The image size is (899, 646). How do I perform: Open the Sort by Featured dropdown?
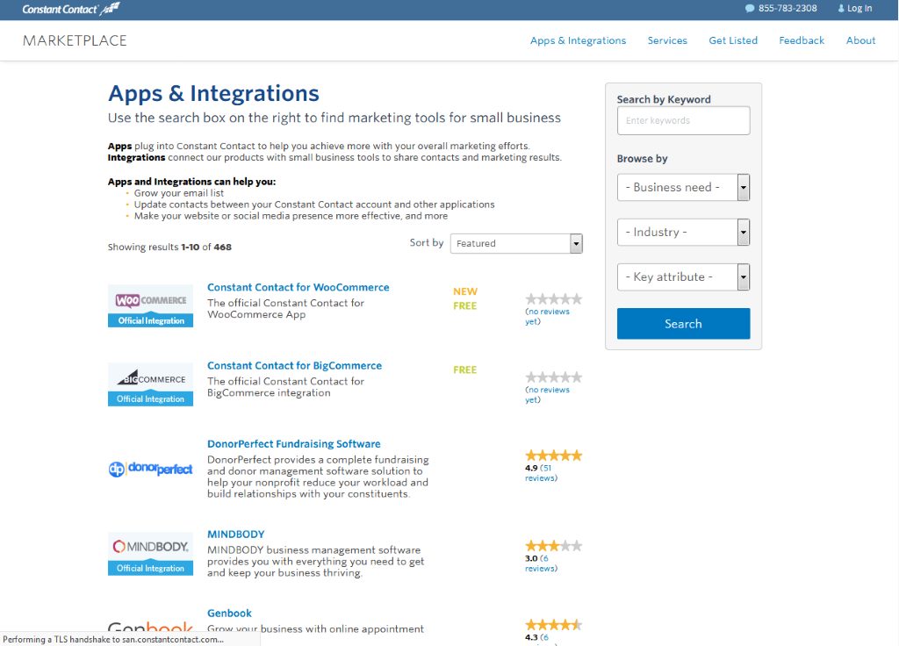(x=516, y=244)
